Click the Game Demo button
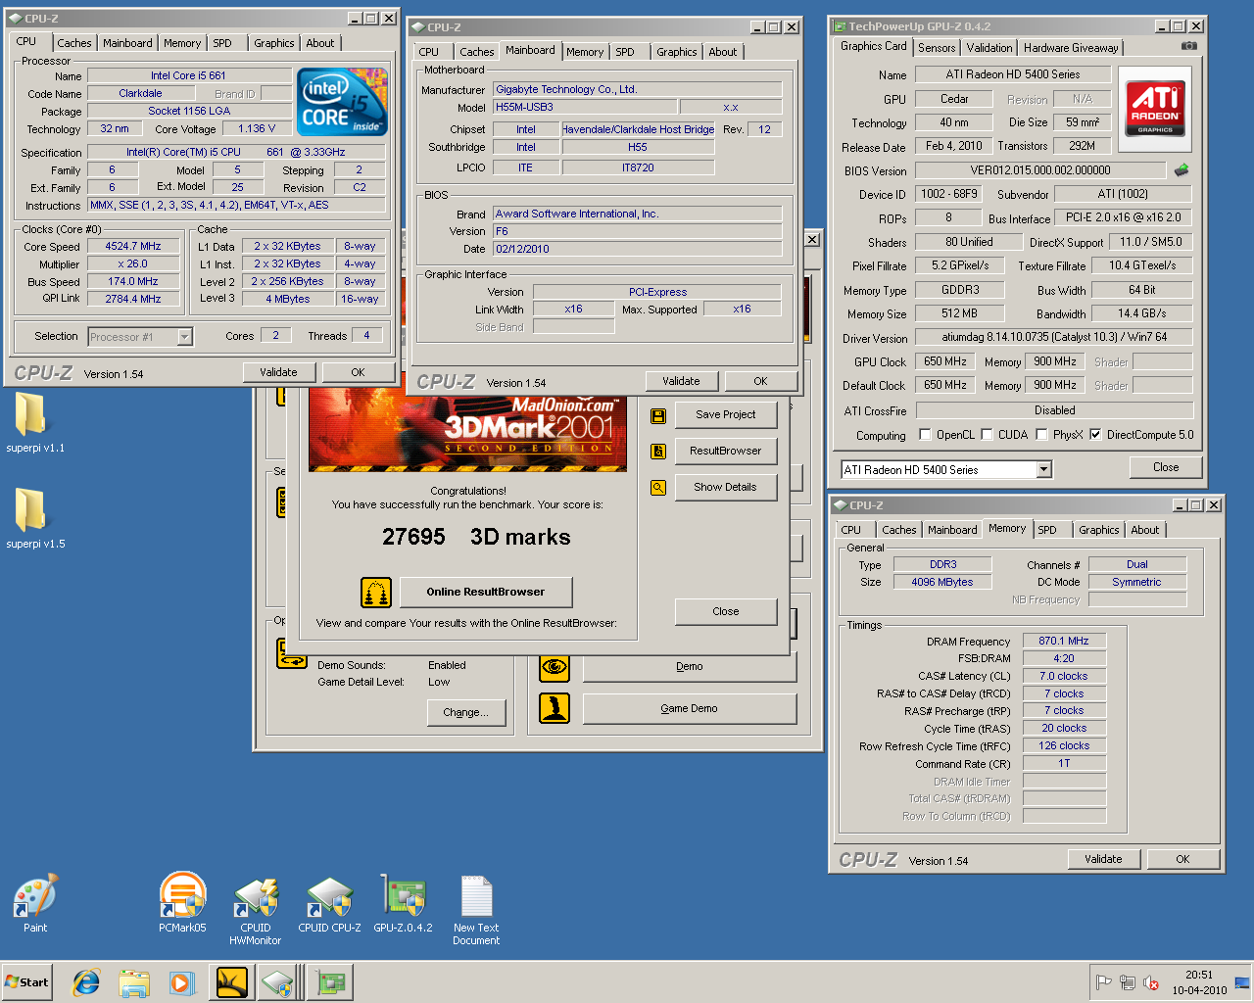This screenshot has height=1003, width=1254. [689, 708]
